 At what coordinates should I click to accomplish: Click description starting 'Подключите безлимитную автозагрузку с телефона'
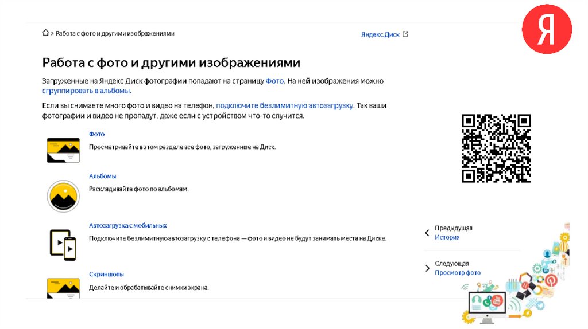[x=237, y=238]
